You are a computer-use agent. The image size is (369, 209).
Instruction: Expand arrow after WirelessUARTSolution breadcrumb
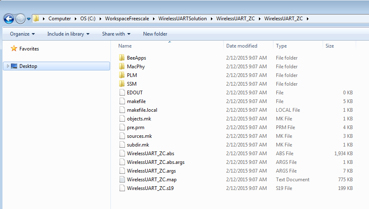click(x=211, y=19)
